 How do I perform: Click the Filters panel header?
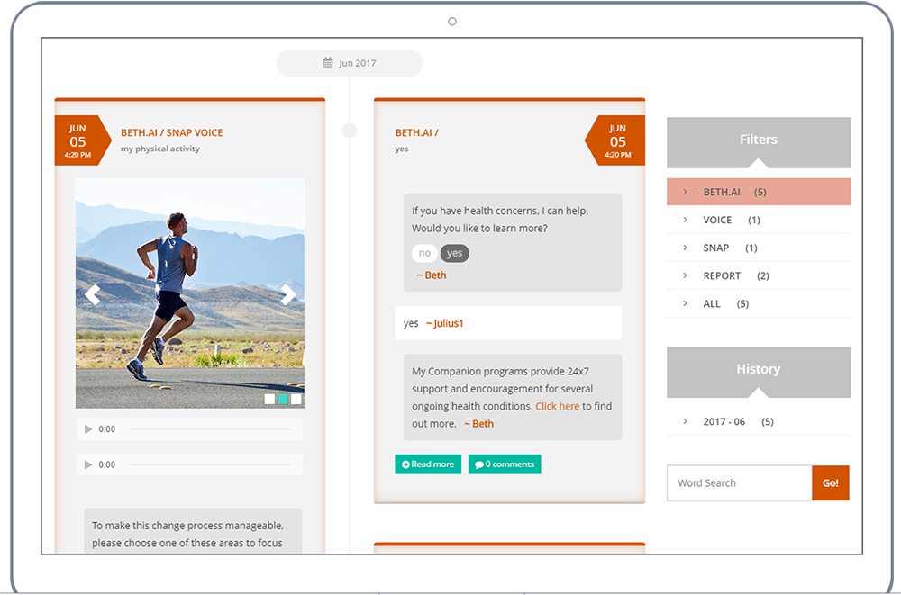(759, 142)
